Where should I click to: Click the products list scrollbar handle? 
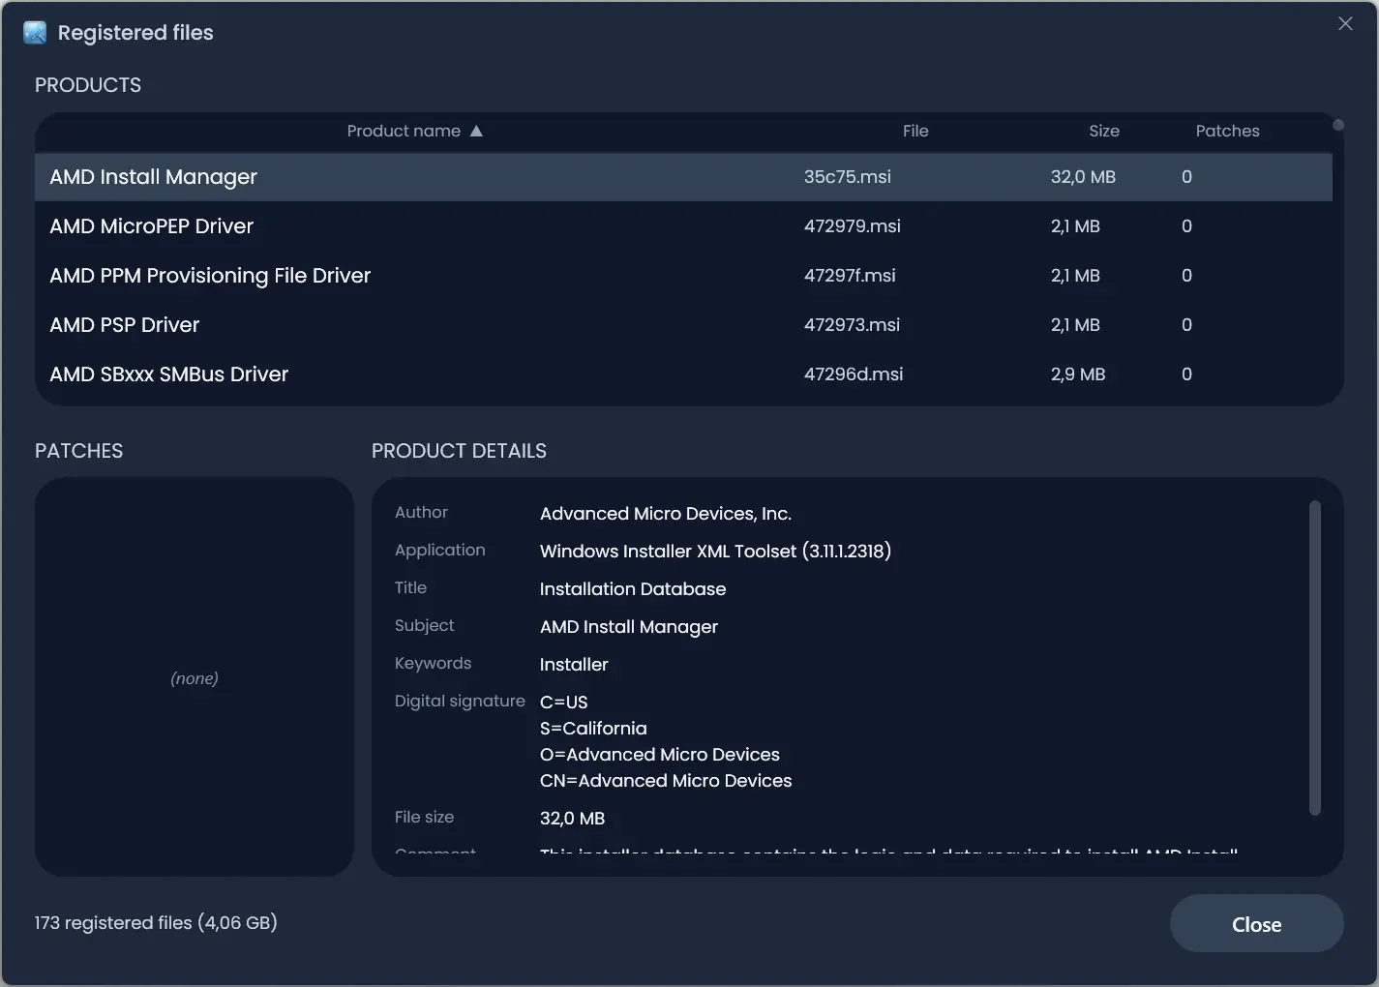click(1338, 125)
